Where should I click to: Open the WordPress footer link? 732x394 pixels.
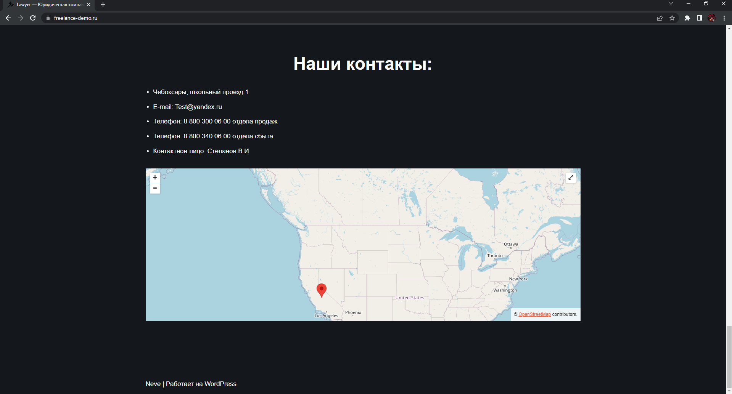click(220, 384)
